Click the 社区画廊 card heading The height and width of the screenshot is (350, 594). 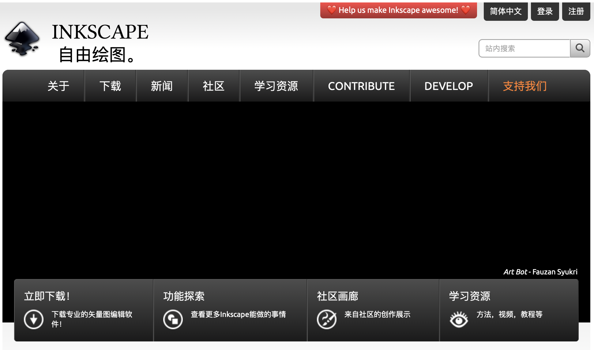pos(337,296)
